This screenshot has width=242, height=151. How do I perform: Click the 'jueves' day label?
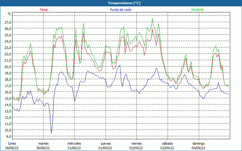106,143
